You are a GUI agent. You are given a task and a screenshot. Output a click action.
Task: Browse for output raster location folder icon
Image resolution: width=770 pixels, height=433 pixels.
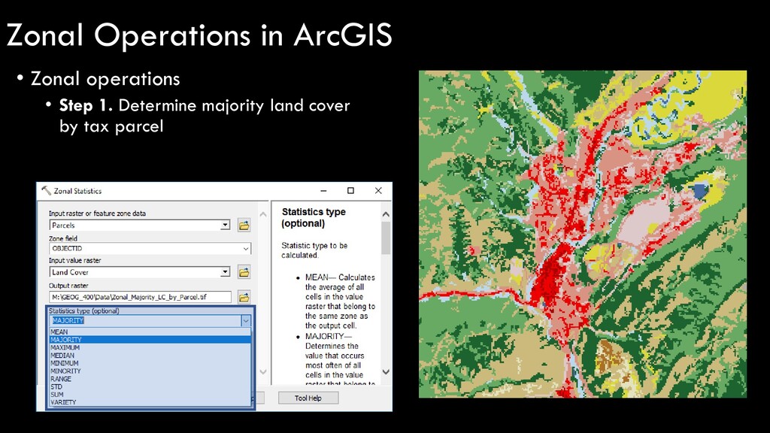coord(244,297)
